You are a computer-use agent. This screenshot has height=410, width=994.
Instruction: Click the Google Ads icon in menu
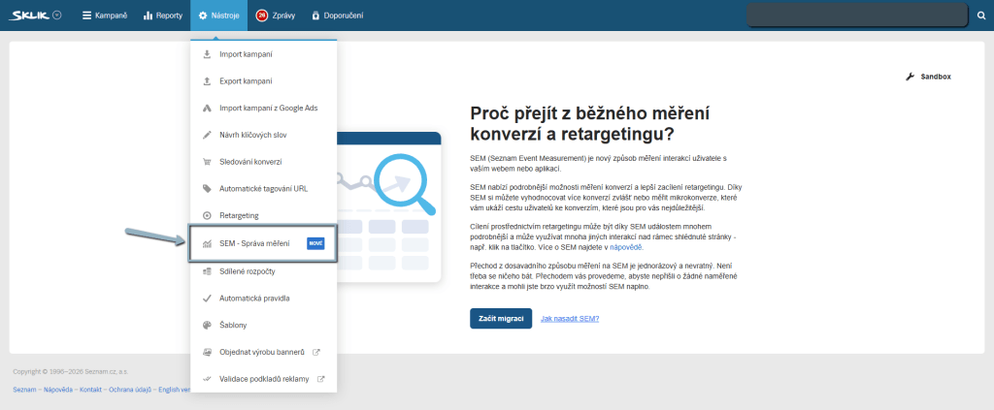[x=207, y=109]
